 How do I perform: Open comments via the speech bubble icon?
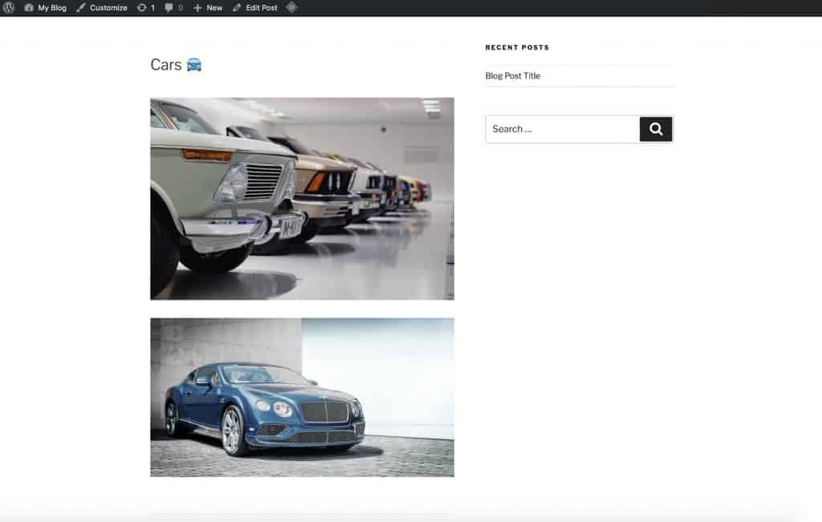pyautogui.click(x=167, y=8)
